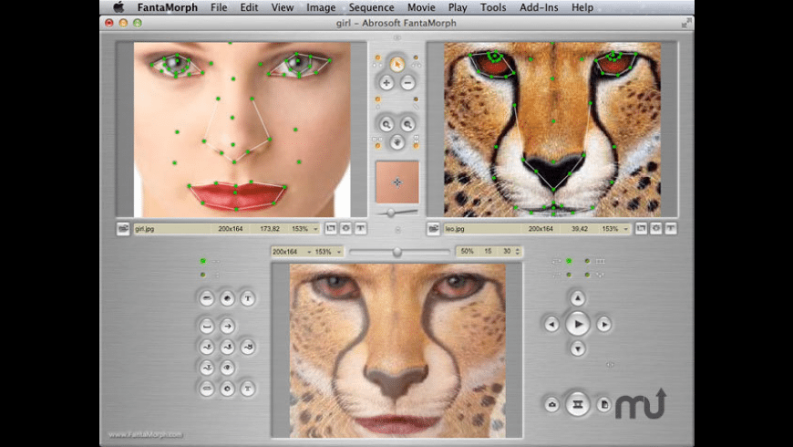Click the document export button

point(603,404)
